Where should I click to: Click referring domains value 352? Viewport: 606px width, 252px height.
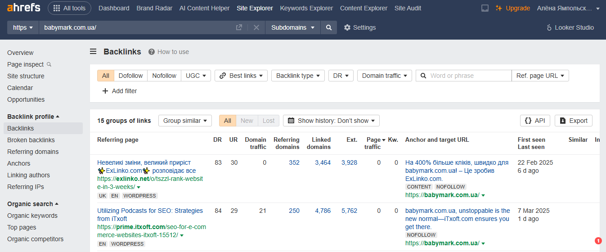pos(294,162)
